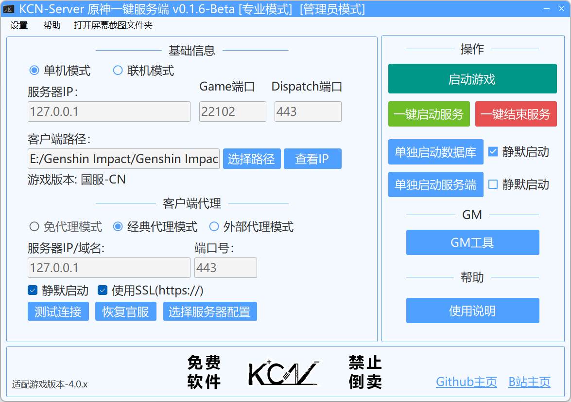Click the 游戏版本: 国服-CN text
This screenshot has width=571, height=402.
[77, 180]
